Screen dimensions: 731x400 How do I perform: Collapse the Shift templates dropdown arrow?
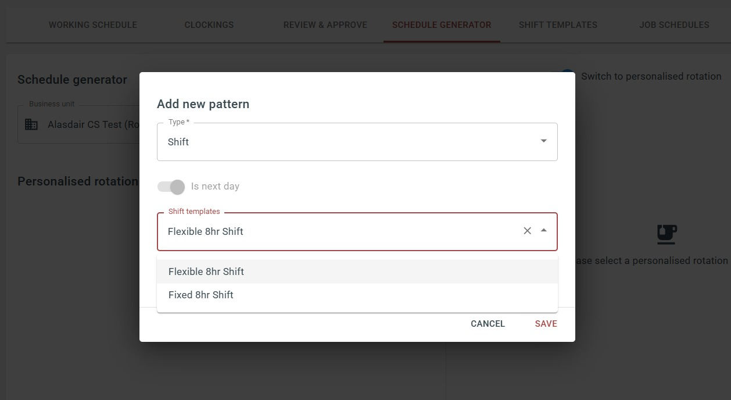(x=543, y=231)
